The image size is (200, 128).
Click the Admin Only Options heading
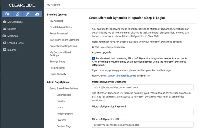[58, 82]
